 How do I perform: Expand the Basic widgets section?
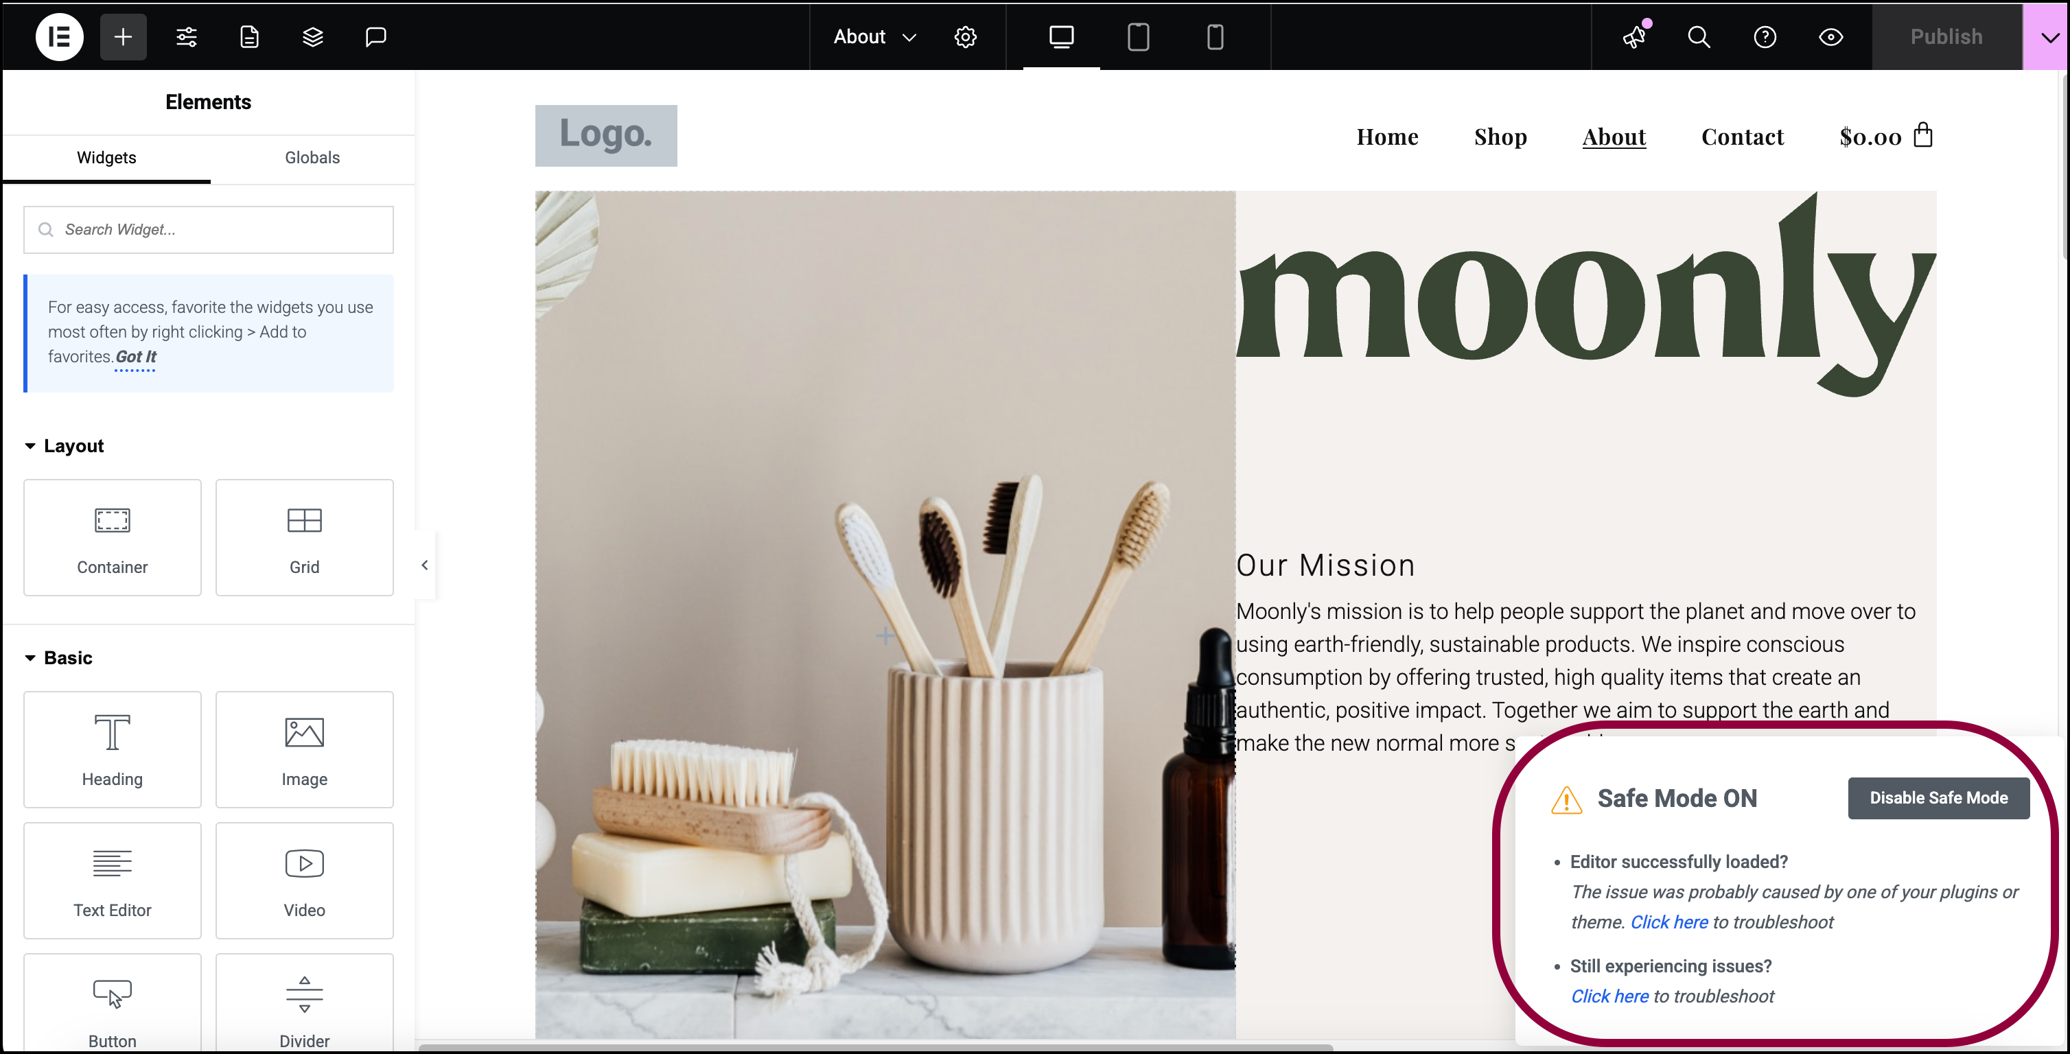coord(67,657)
